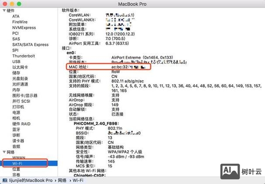This screenshot has height=184, width=265.
Task: Click the 卡类型 AirPort Extreme value
Action: pos(142,57)
